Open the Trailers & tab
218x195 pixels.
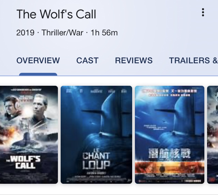(x=193, y=61)
